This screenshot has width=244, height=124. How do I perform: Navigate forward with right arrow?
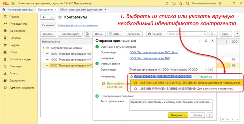point(51,17)
